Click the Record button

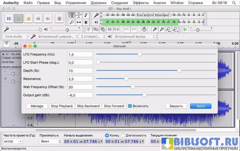[59, 19]
